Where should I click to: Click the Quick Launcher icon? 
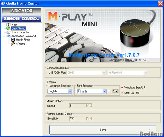click(x=9, y=32)
